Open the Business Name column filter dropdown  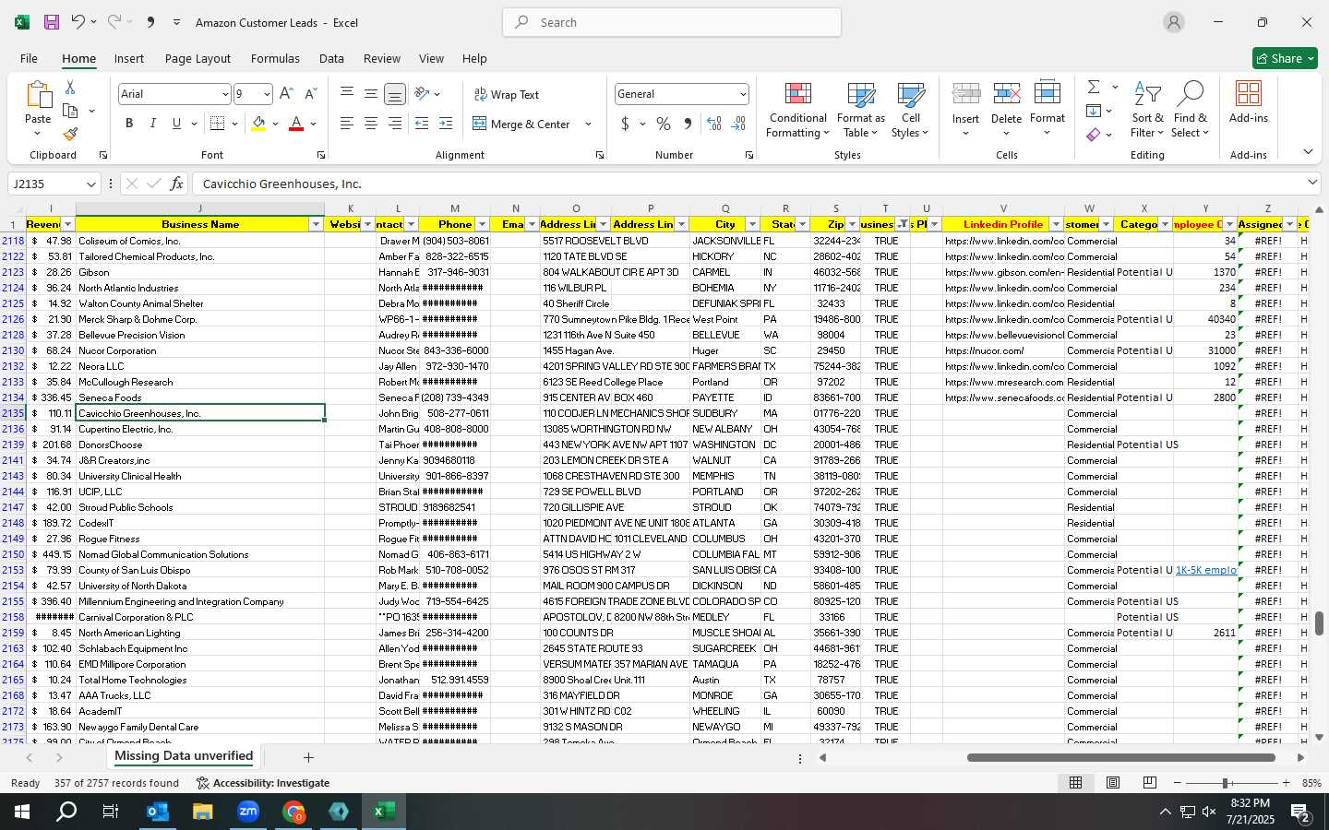[316, 225]
